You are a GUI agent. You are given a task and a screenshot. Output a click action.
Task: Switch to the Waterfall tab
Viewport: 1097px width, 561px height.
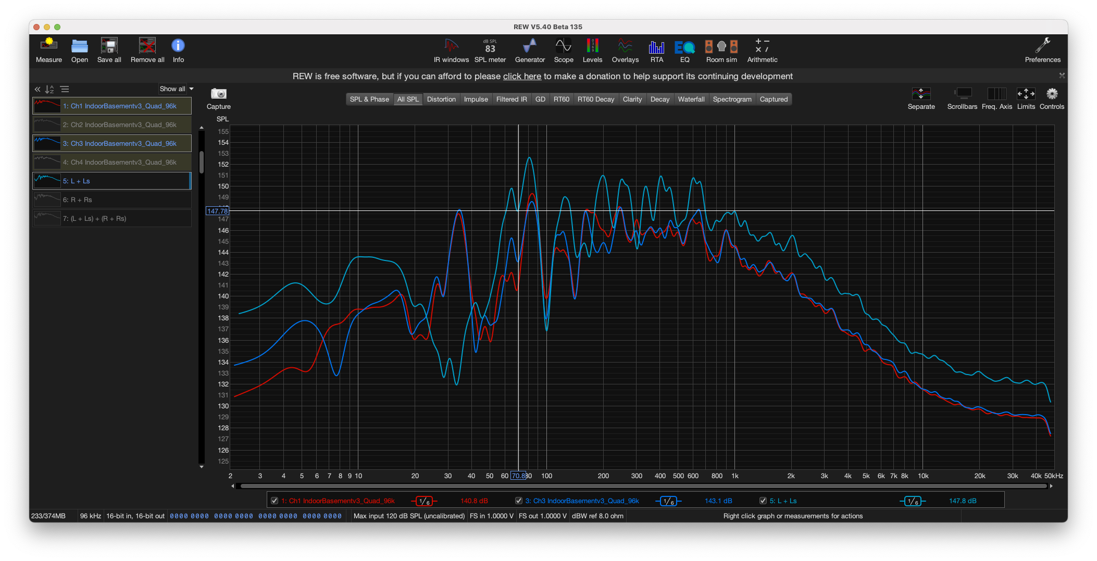(x=691, y=99)
